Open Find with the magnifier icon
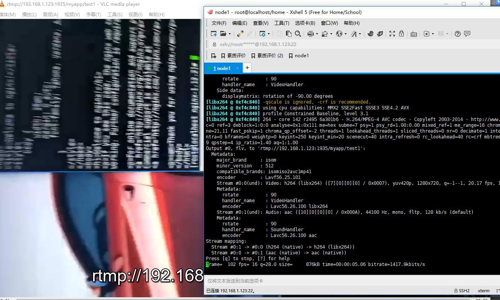This screenshot has width=500, height=300. click(x=298, y=34)
